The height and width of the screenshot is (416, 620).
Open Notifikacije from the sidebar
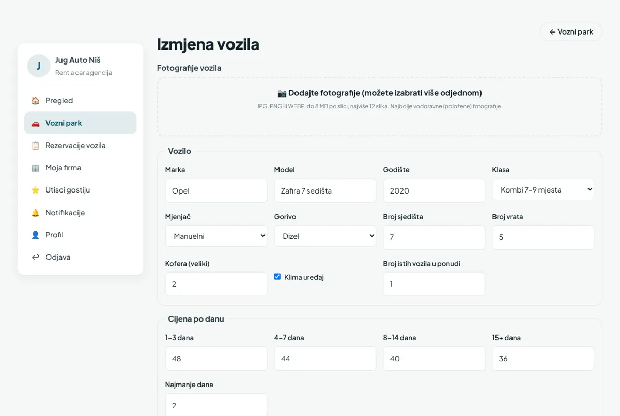point(80,213)
